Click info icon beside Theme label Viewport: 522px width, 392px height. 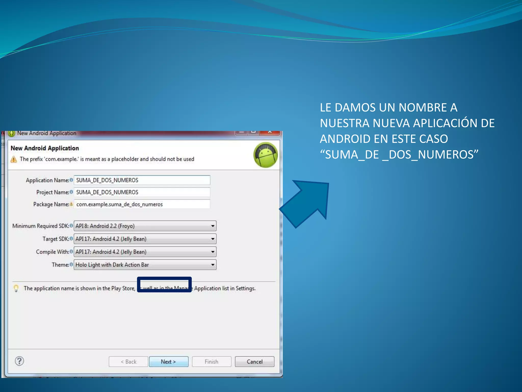(71, 264)
